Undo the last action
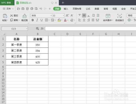The image size is (136, 104). 41,9
